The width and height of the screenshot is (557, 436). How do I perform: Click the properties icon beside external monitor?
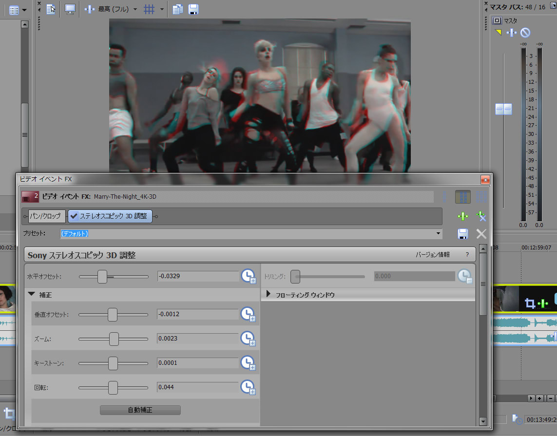click(51, 9)
